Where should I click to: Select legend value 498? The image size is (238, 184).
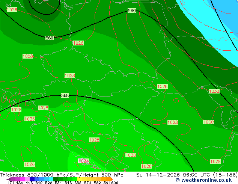[x=29, y=182]
